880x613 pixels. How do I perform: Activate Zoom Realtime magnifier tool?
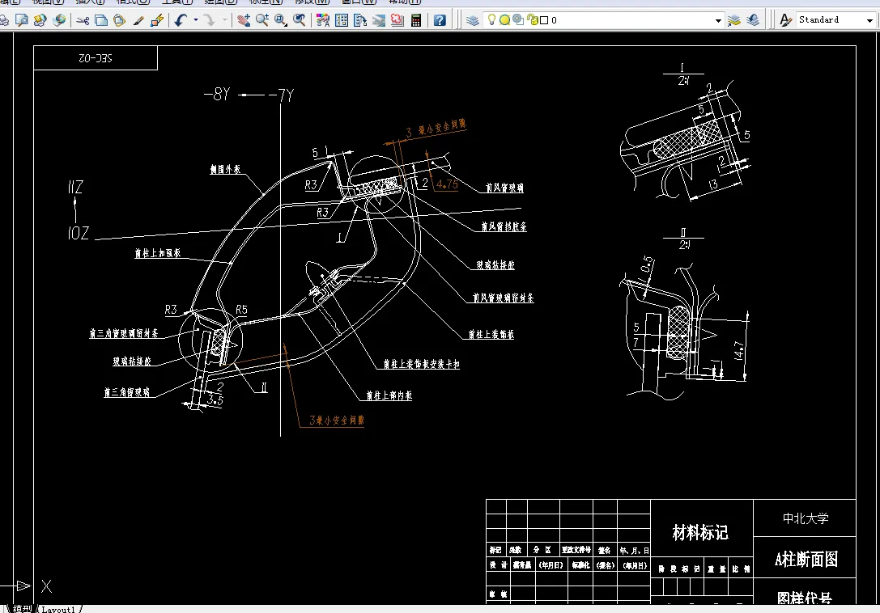click(262, 20)
